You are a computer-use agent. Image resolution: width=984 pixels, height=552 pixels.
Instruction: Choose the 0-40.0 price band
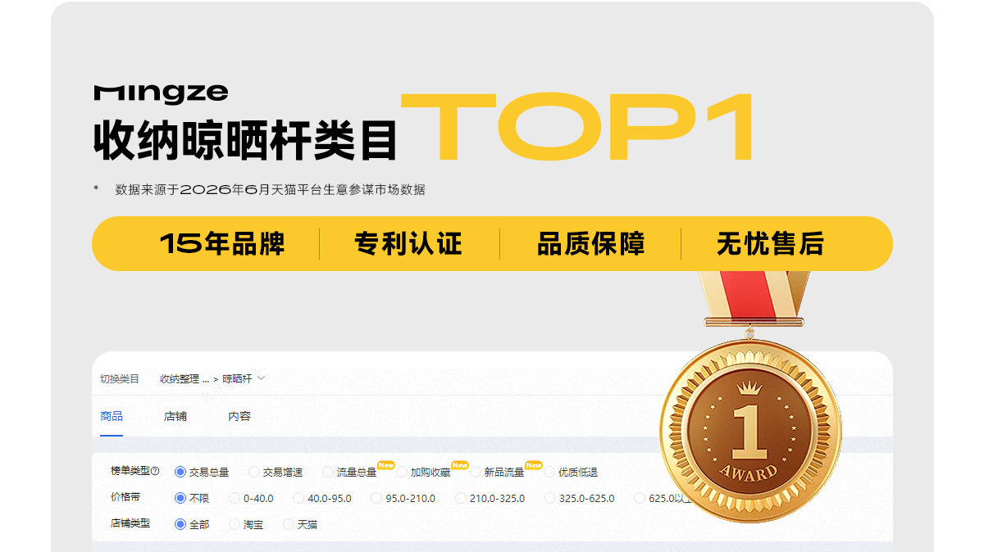[x=251, y=498]
